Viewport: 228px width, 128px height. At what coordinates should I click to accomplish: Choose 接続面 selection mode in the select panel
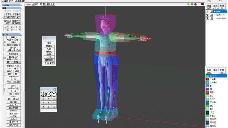49,46
